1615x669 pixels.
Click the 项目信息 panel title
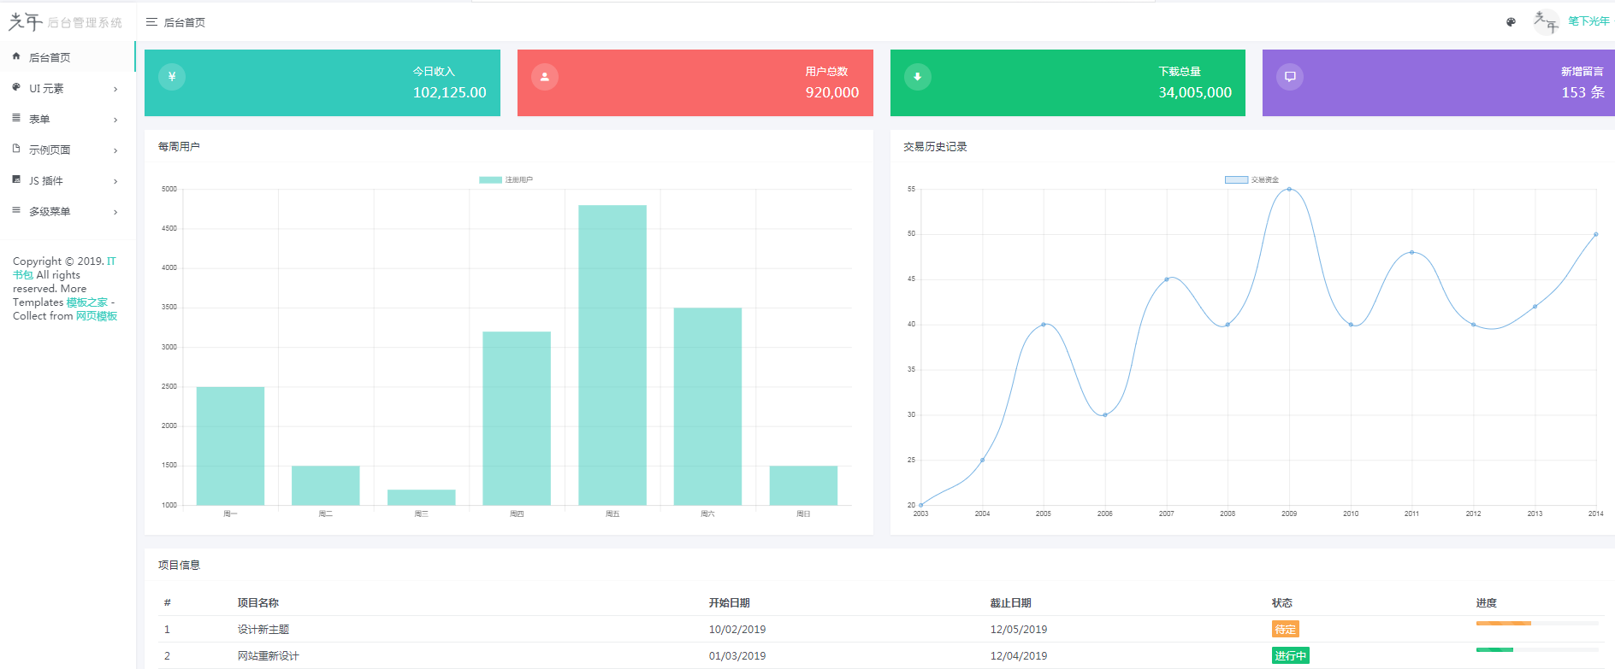coord(179,566)
